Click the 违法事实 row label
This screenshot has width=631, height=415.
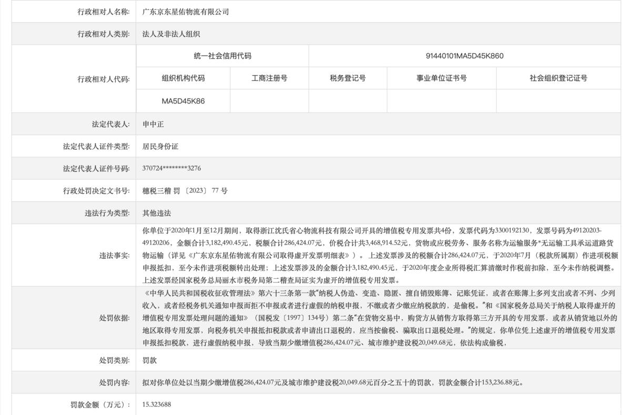115,255
